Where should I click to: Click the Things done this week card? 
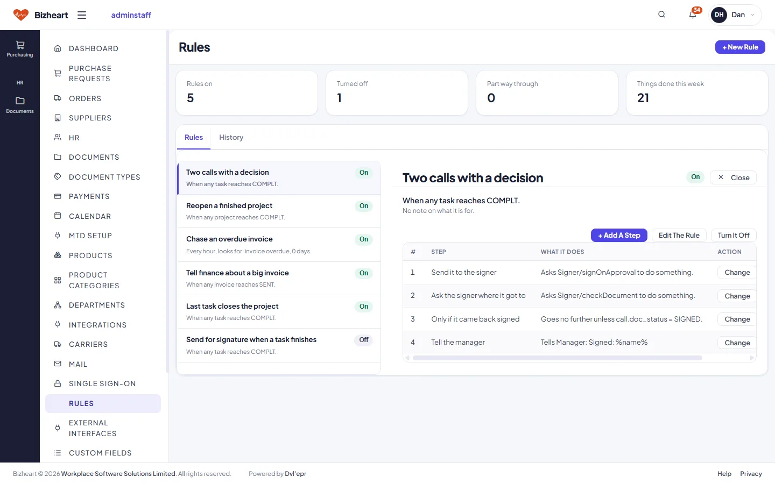pyautogui.click(x=697, y=92)
